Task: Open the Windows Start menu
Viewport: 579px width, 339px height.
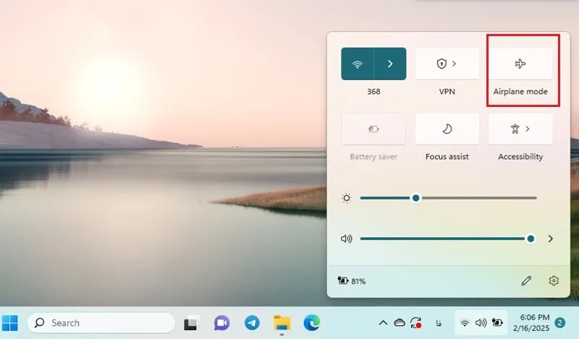Action: coord(10,323)
